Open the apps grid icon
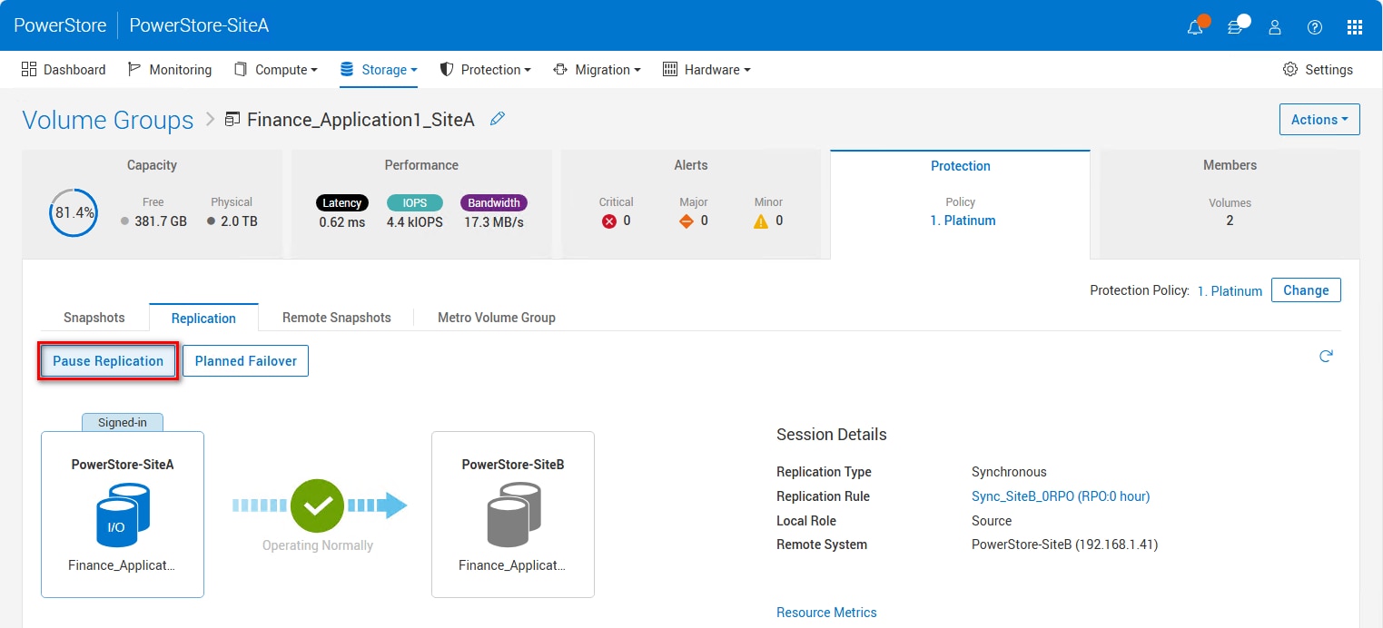The width and height of the screenshot is (1383, 628). click(1355, 27)
